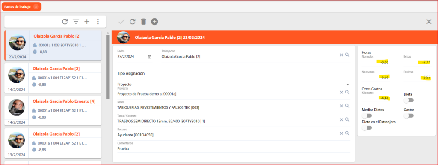Toggle the Medias Dietas switch

click(x=367, y=116)
